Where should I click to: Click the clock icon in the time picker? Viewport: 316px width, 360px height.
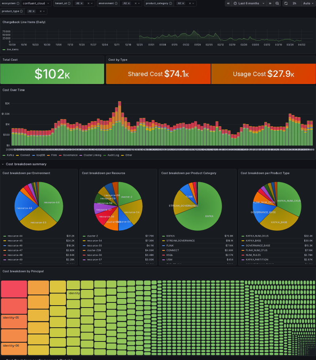click(x=235, y=4)
